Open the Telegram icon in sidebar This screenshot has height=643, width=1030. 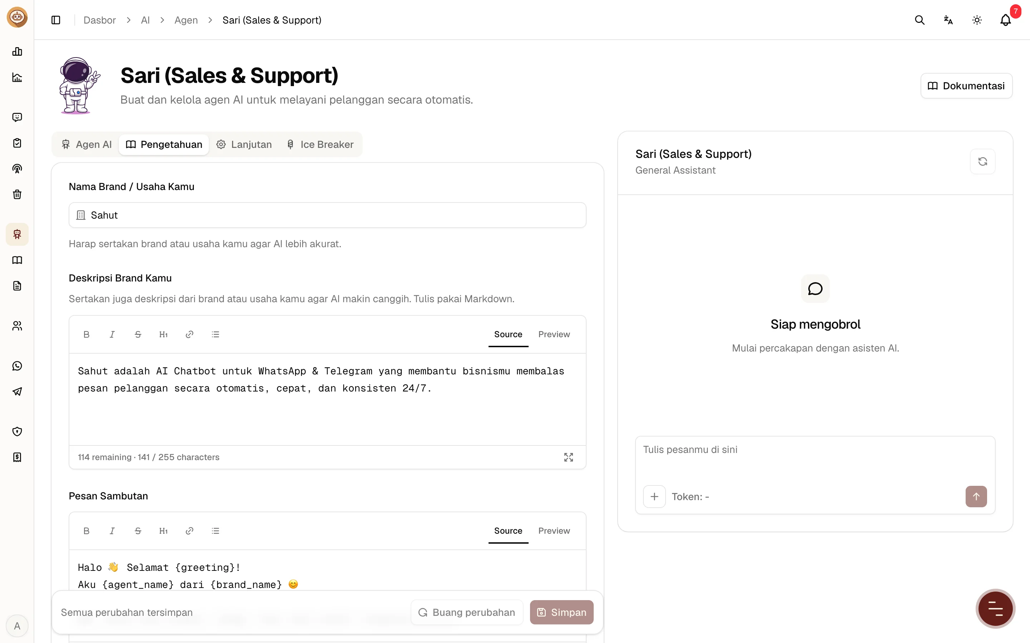coord(17,391)
